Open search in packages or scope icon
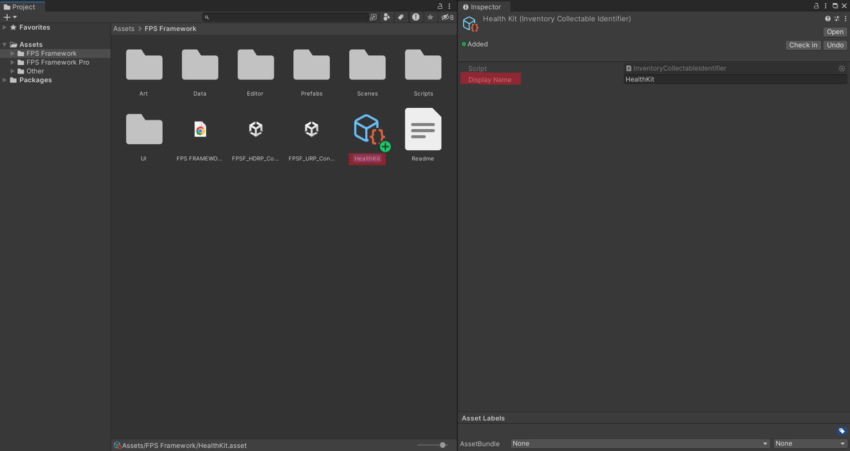The width and height of the screenshot is (850, 451). [374, 17]
